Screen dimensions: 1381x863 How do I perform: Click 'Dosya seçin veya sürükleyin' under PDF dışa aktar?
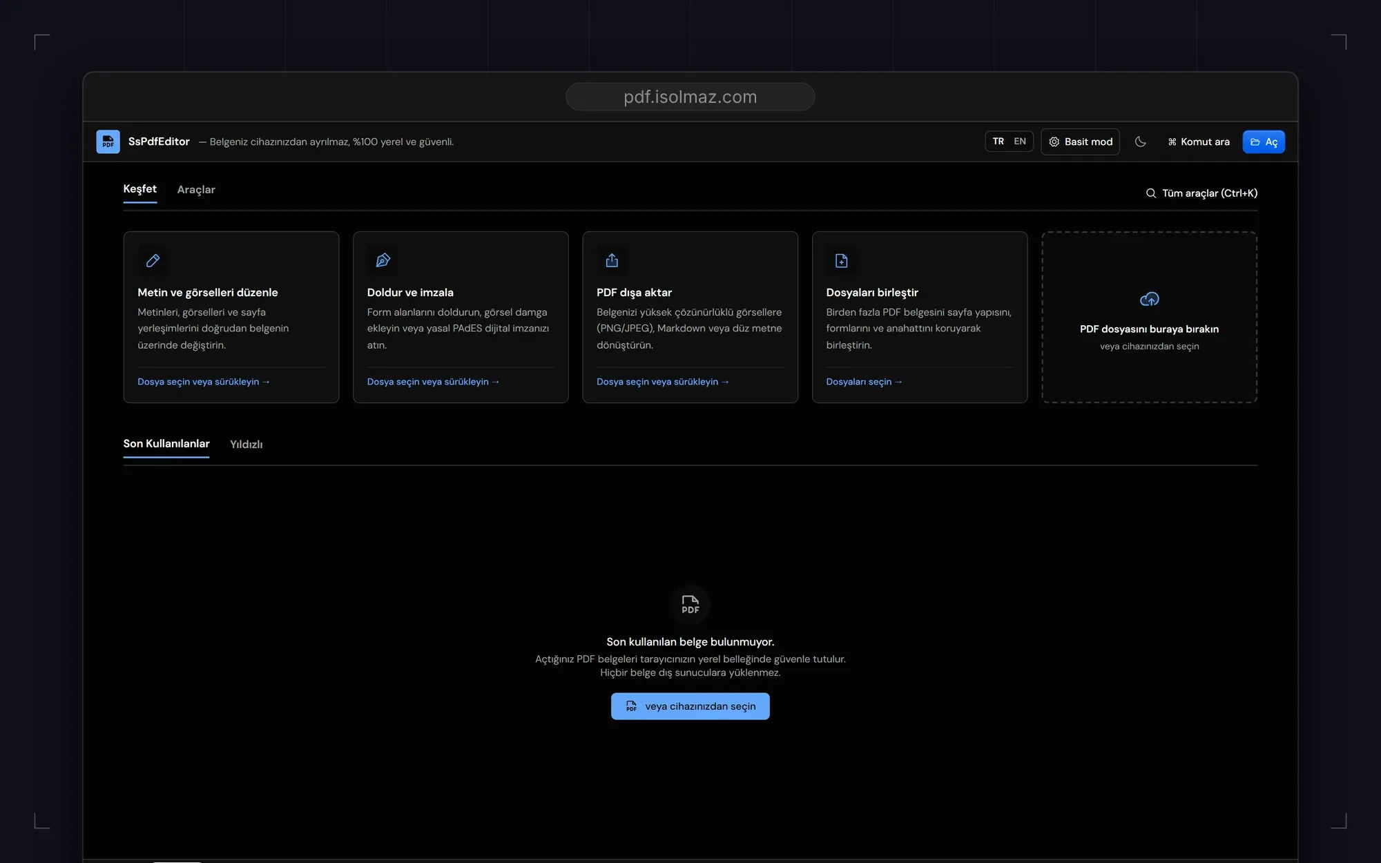(x=663, y=382)
